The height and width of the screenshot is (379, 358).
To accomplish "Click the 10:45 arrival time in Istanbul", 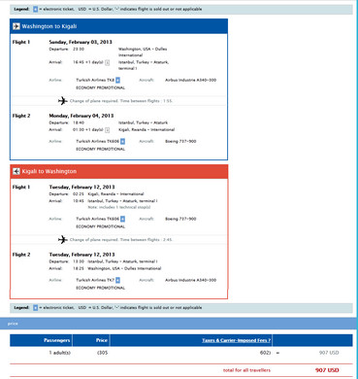I will tap(79, 201).
